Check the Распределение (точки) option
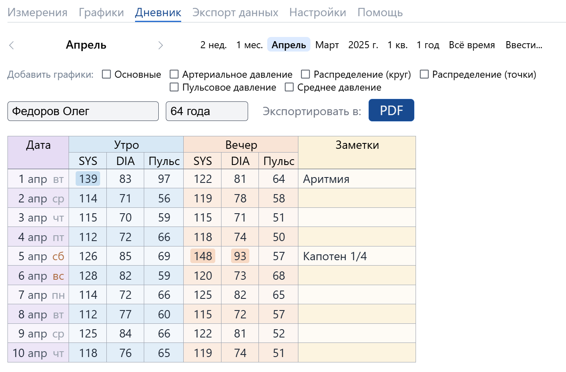 424,74
